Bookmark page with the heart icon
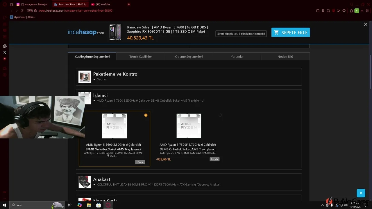This screenshot has width=372, height=209. (344, 11)
